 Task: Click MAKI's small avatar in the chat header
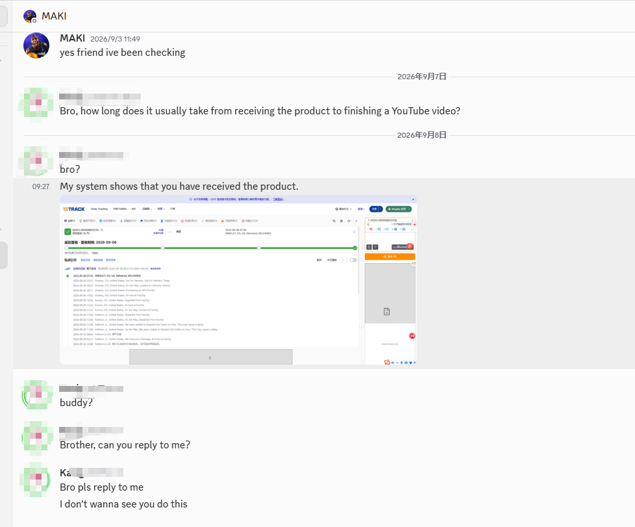click(30, 16)
